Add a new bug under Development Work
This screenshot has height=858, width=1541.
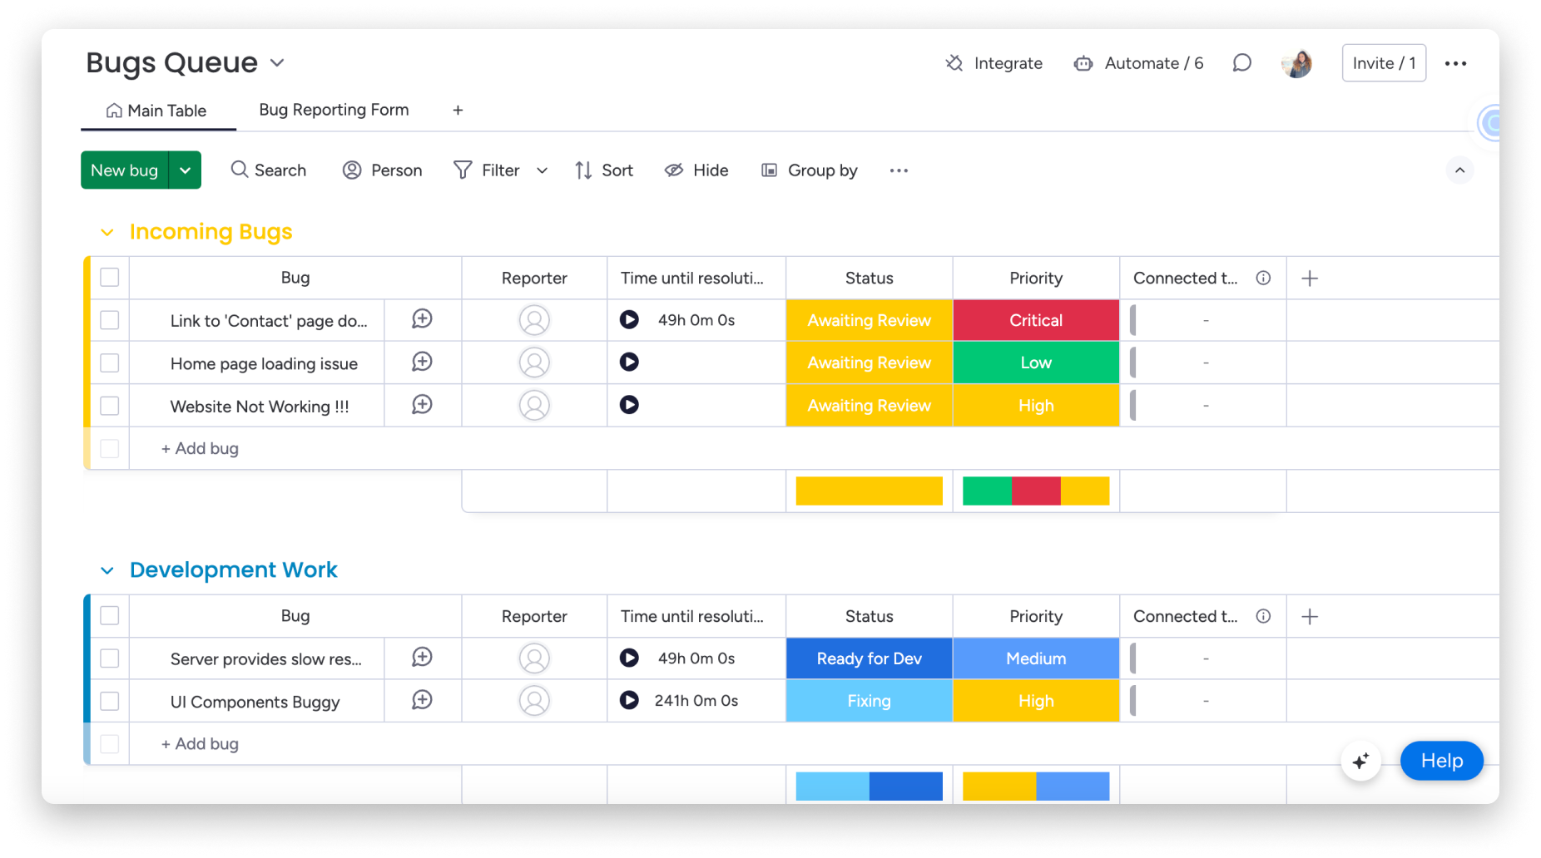click(x=199, y=743)
